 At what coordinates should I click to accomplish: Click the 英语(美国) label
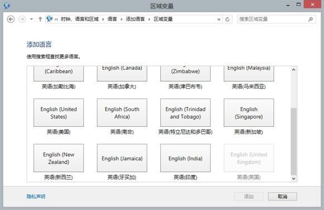click(x=59, y=132)
